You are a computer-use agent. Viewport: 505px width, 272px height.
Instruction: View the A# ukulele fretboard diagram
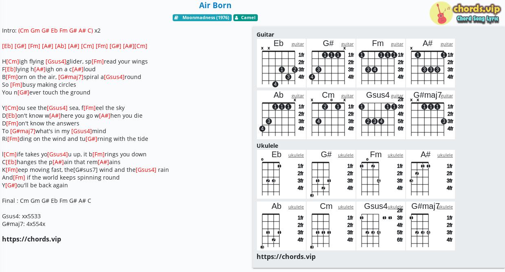(x=430, y=174)
